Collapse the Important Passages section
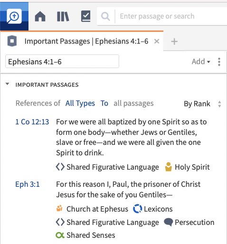This screenshot has height=244, width=227. pyautogui.click(x=7, y=84)
